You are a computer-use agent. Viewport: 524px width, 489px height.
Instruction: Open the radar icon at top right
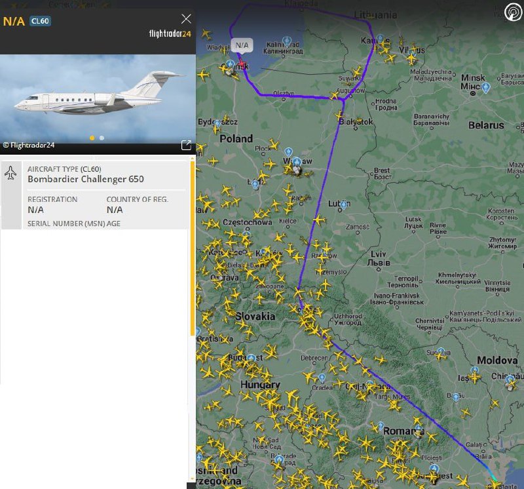[513, 12]
